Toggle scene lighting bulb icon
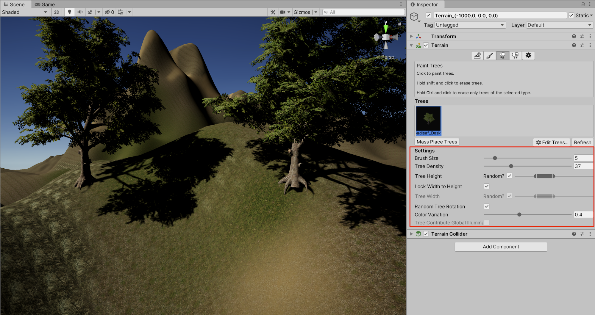 pyautogui.click(x=69, y=12)
